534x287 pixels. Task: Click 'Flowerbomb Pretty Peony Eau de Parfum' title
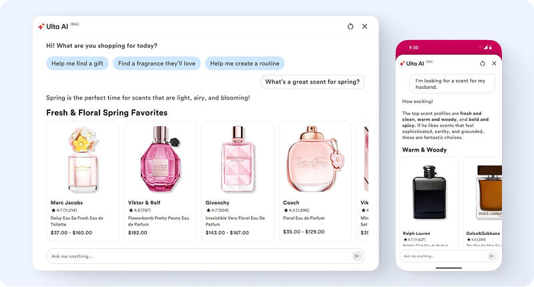click(158, 221)
